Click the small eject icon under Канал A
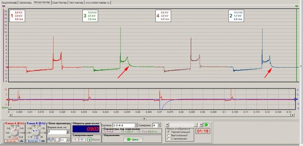This screenshot has height=146, width=303. point(21,141)
